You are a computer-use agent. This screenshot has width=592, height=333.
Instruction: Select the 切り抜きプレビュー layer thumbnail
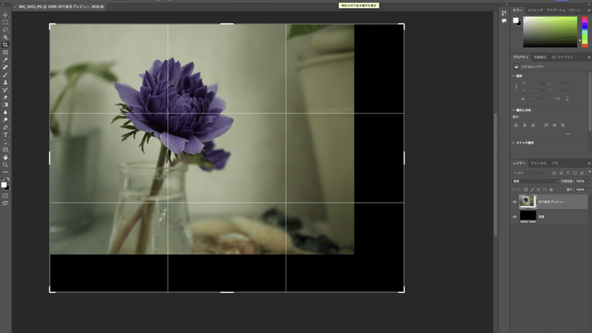click(x=528, y=201)
